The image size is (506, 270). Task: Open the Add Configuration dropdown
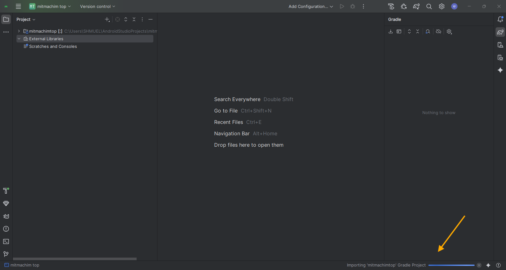pos(311,6)
